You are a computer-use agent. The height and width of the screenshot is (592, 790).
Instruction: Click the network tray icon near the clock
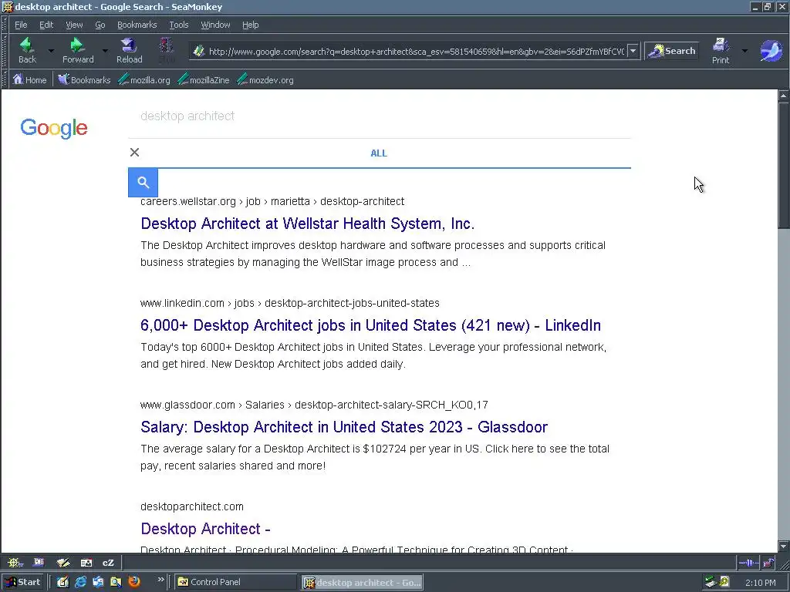(711, 582)
